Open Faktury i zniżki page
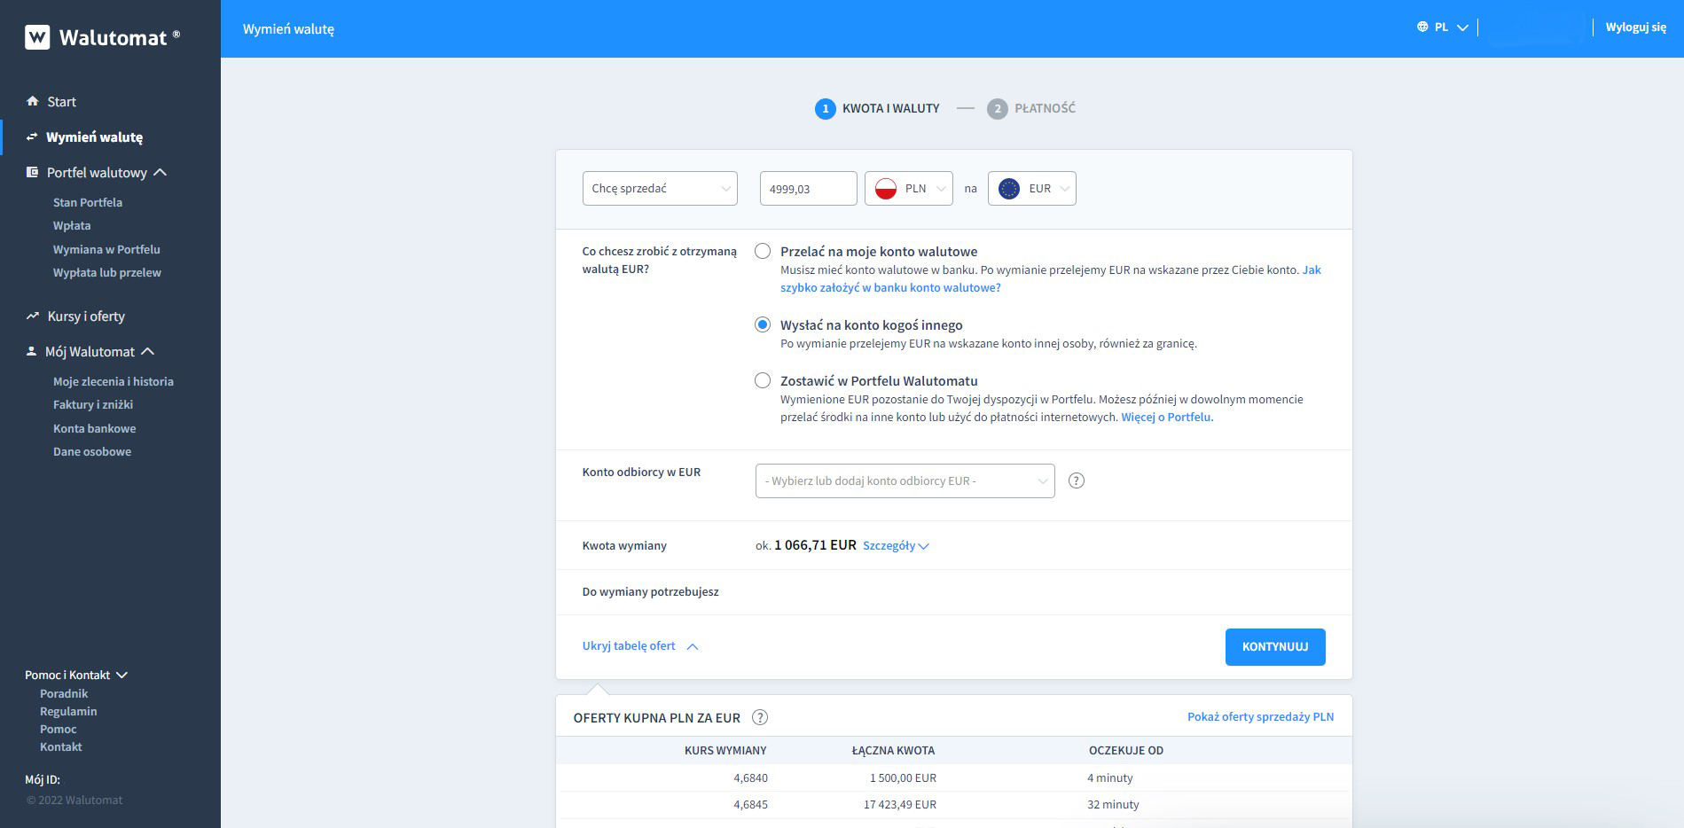Screen dimensions: 1684x828 tap(93, 404)
